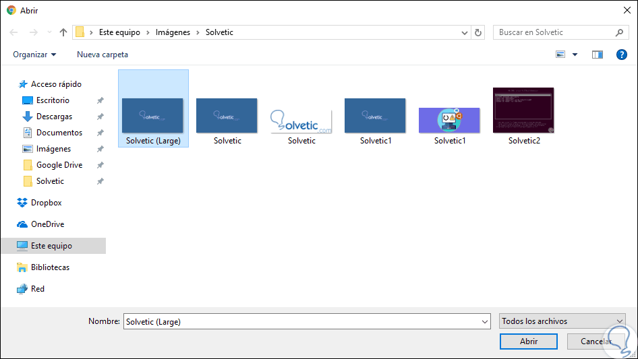This screenshot has height=359, width=638.
Task: Click the pin icon next to Escritorio
Action: pos(100,100)
